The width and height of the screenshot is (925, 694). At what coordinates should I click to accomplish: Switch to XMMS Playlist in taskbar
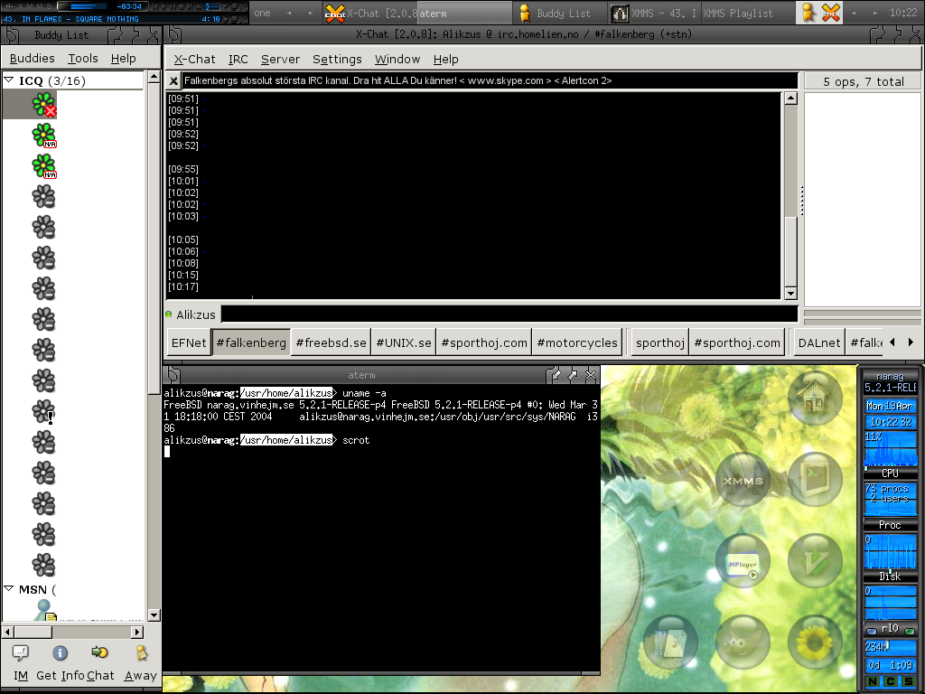[x=739, y=13]
